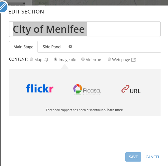
Task: Save the section edits
Action: point(133,157)
